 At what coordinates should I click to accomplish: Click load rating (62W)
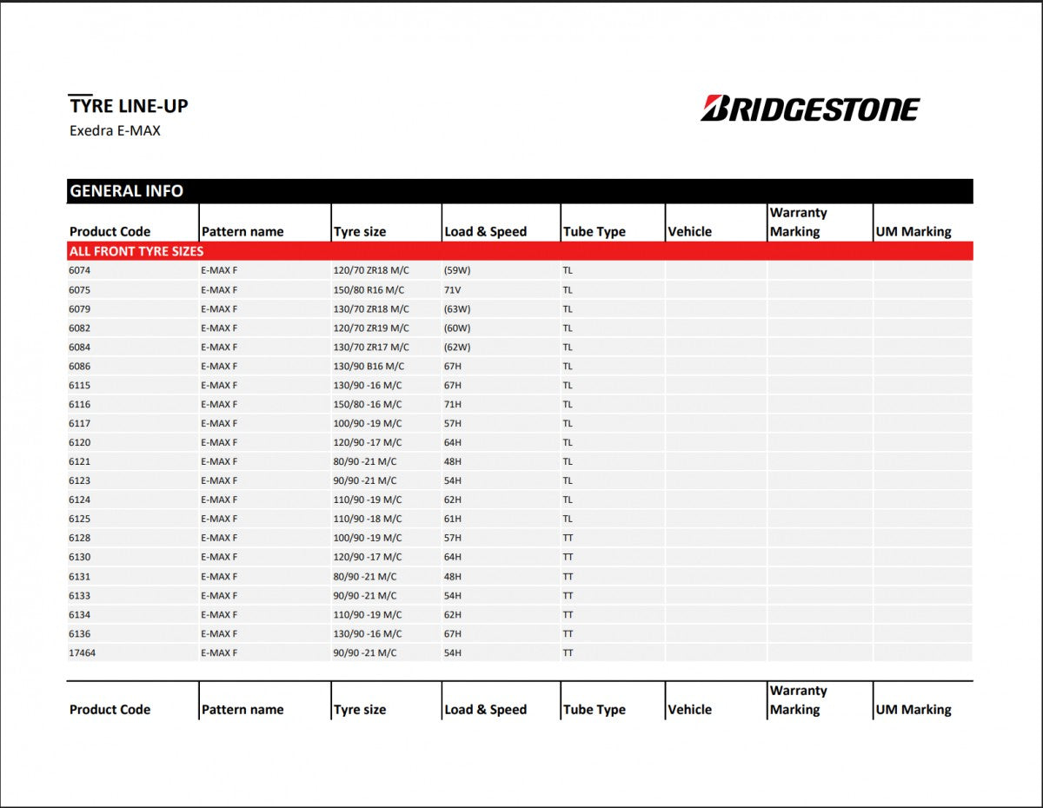tap(457, 347)
